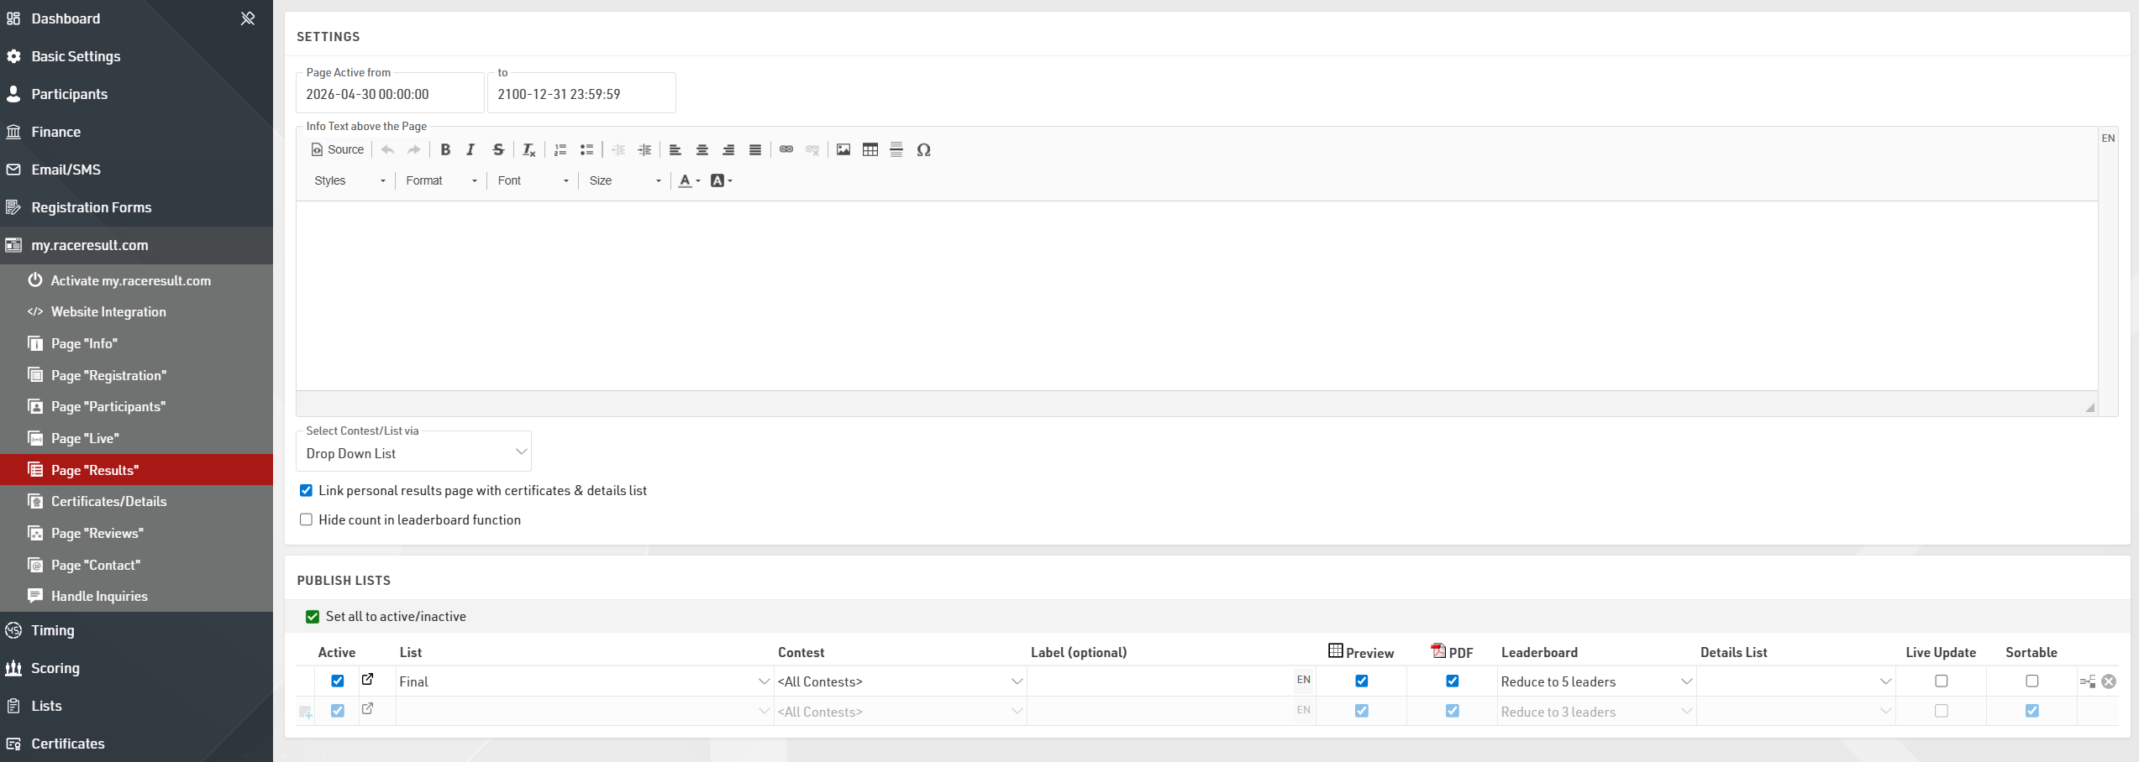The image size is (2139, 762).
Task: Click the Page Active from date field
Action: click(390, 94)
